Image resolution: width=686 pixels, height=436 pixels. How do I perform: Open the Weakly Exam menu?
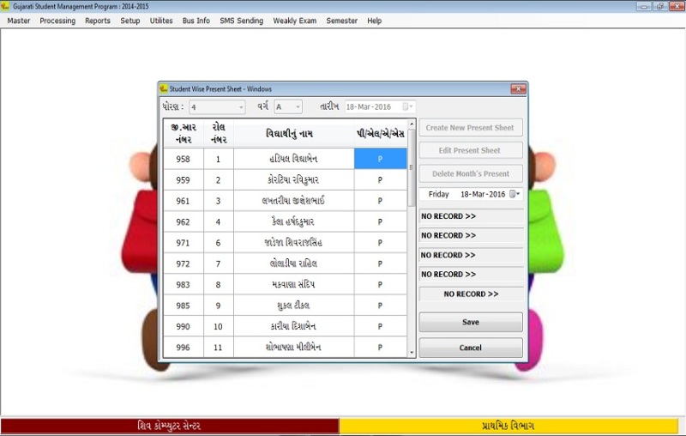(x=294, y=21)
